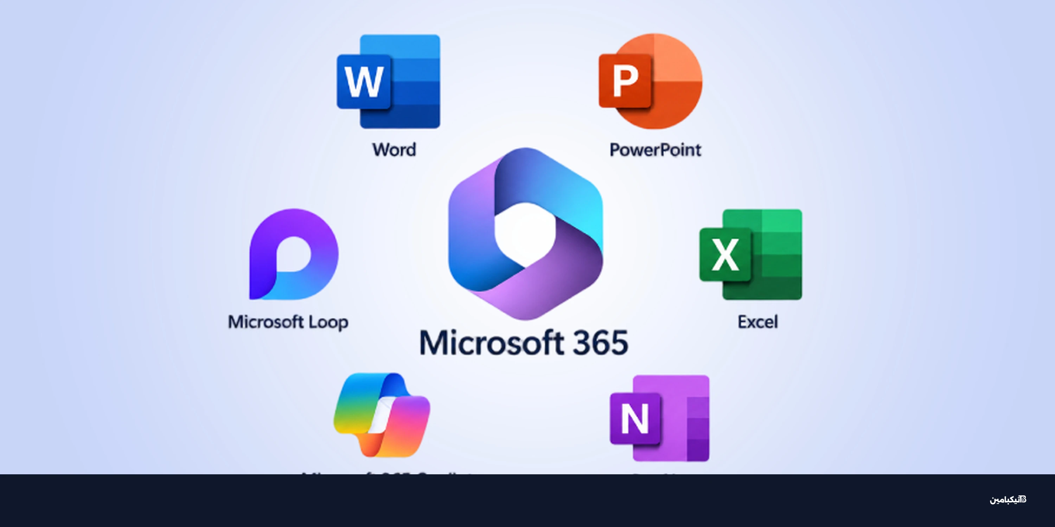Click the Copilot rainbow icon
Viewport: 1055px width, 527px height.
tap(382, 415)
